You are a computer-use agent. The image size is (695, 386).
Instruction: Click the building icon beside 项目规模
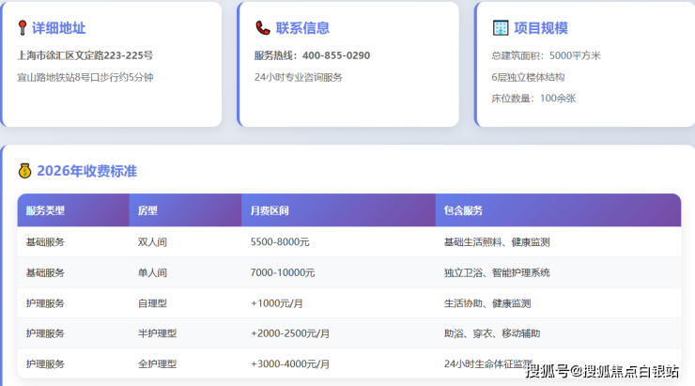point(501,28)
